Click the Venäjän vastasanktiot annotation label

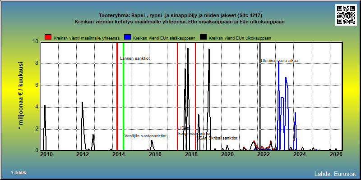tap(145, 136)
